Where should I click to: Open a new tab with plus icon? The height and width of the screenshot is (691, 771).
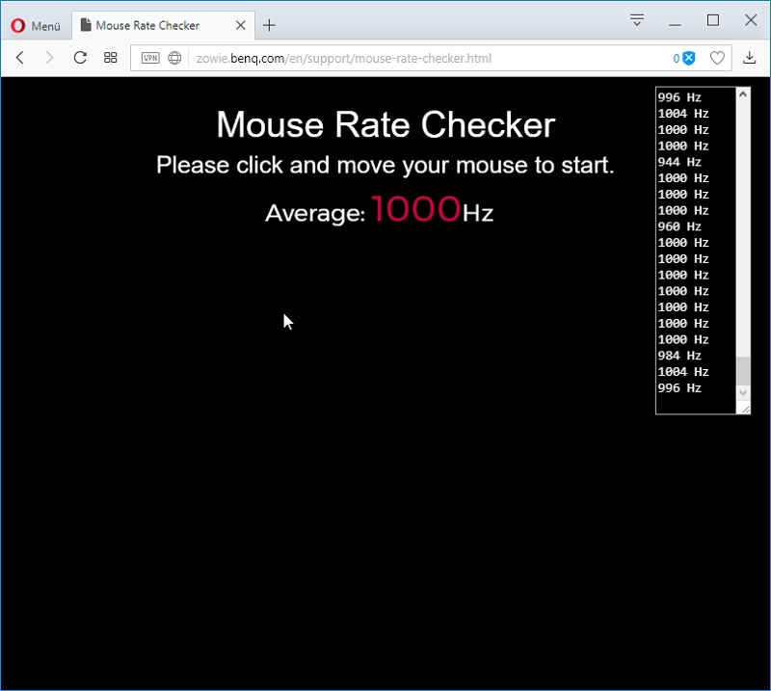pyautogui.click(x=269, y=25)
